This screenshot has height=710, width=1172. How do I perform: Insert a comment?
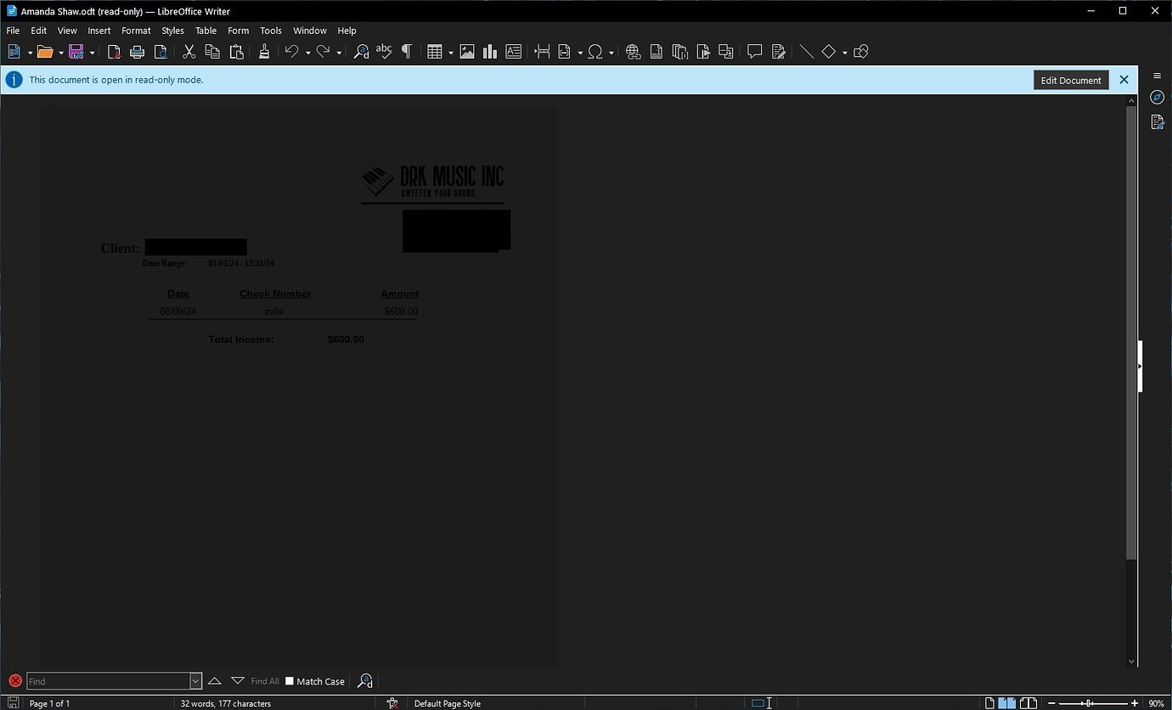coord(754,51)
